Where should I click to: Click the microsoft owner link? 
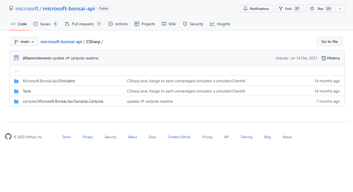pos(27,9)
